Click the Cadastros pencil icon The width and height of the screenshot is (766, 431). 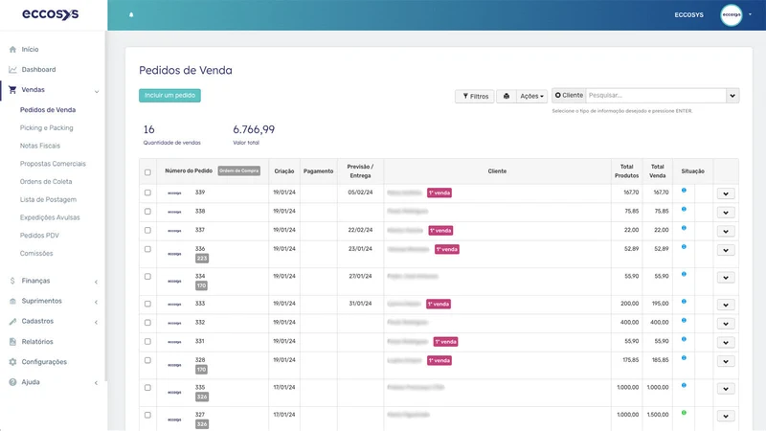pyautogui.click(x=12, y=321)
